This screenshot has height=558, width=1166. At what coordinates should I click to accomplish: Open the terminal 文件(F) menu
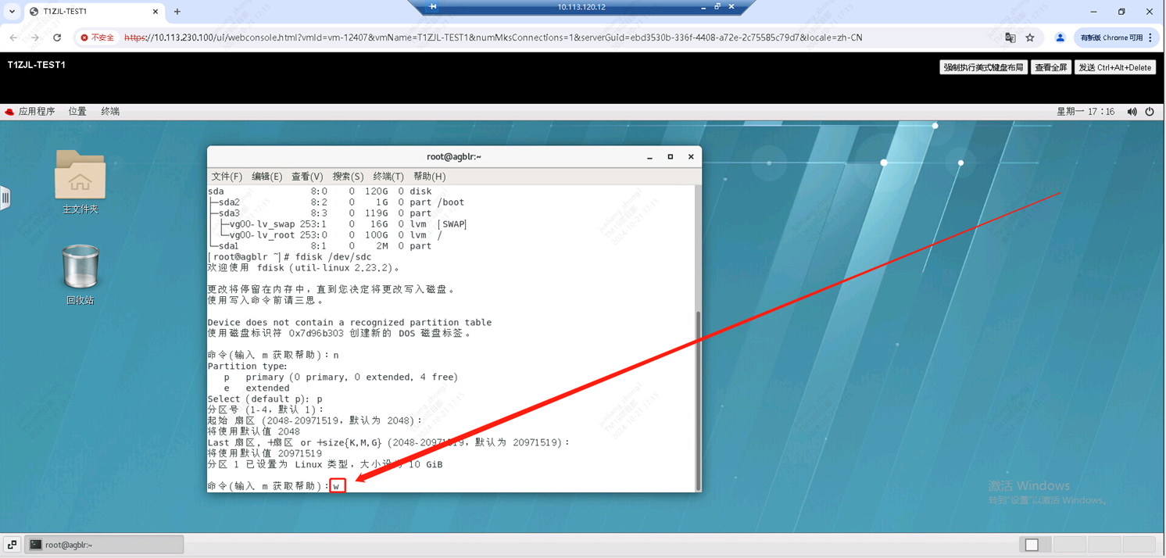(x=227, y=177)
